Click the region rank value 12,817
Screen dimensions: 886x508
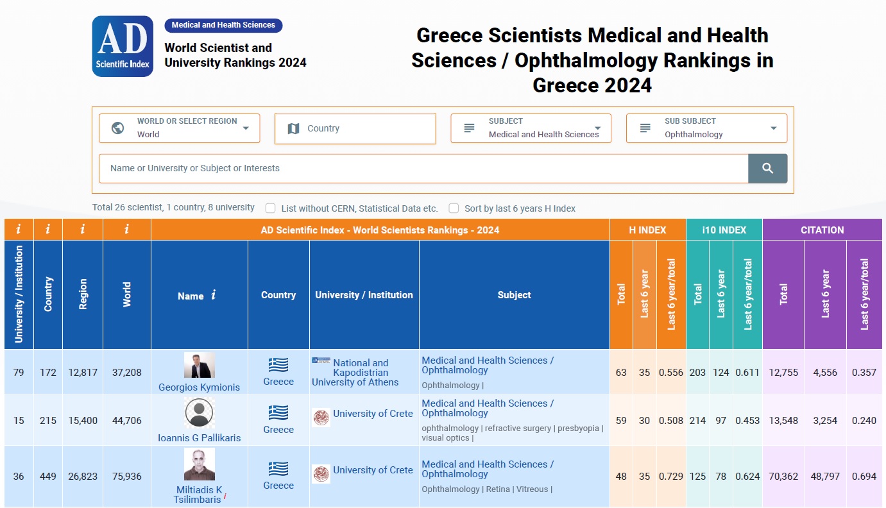tap(83, 373)
